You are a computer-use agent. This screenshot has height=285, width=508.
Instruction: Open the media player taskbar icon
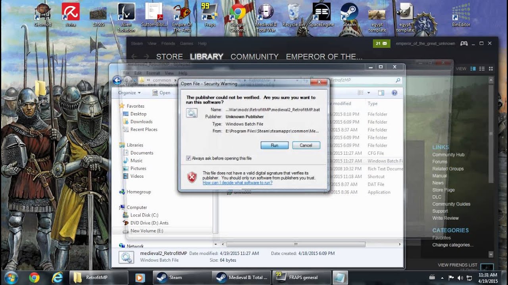coord(140,277)
